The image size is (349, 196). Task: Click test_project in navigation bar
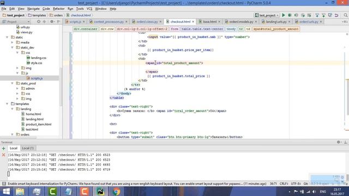(x=14, y=15)
